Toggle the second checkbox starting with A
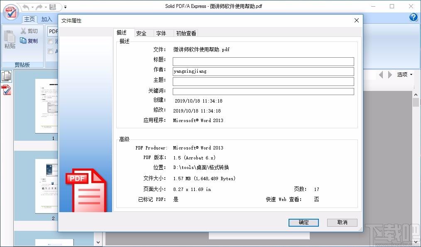The width and height of the screenshot is (421, 247). pyautogui.click(x=50, y=51)
